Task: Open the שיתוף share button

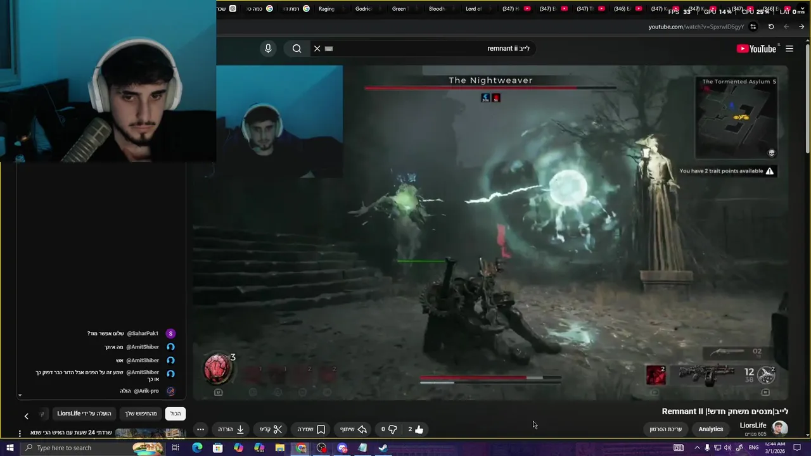Action: click(354, 429)
